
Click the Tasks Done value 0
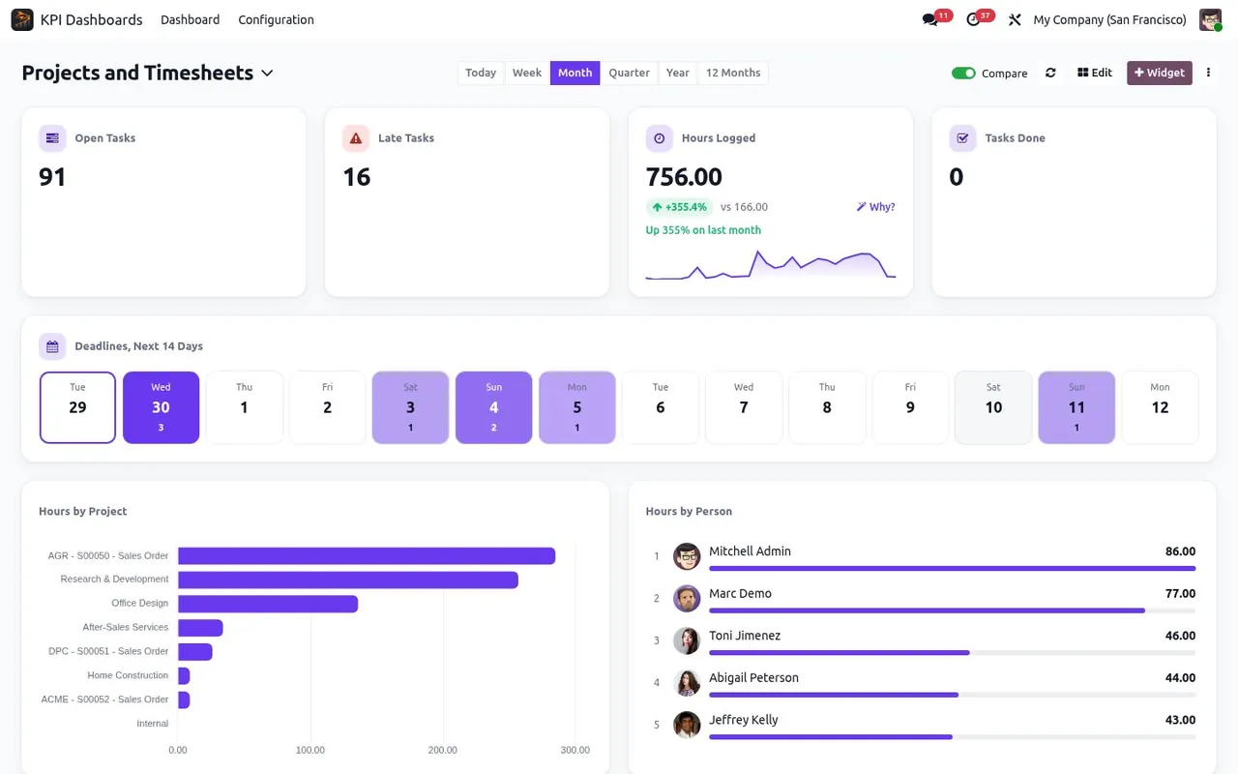[x=957, y=177]
